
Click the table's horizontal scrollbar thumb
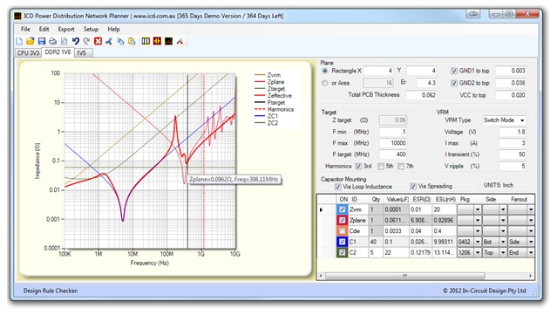(405, 276)
